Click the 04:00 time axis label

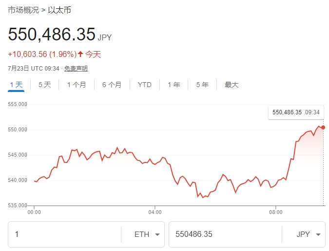point(155,213)
